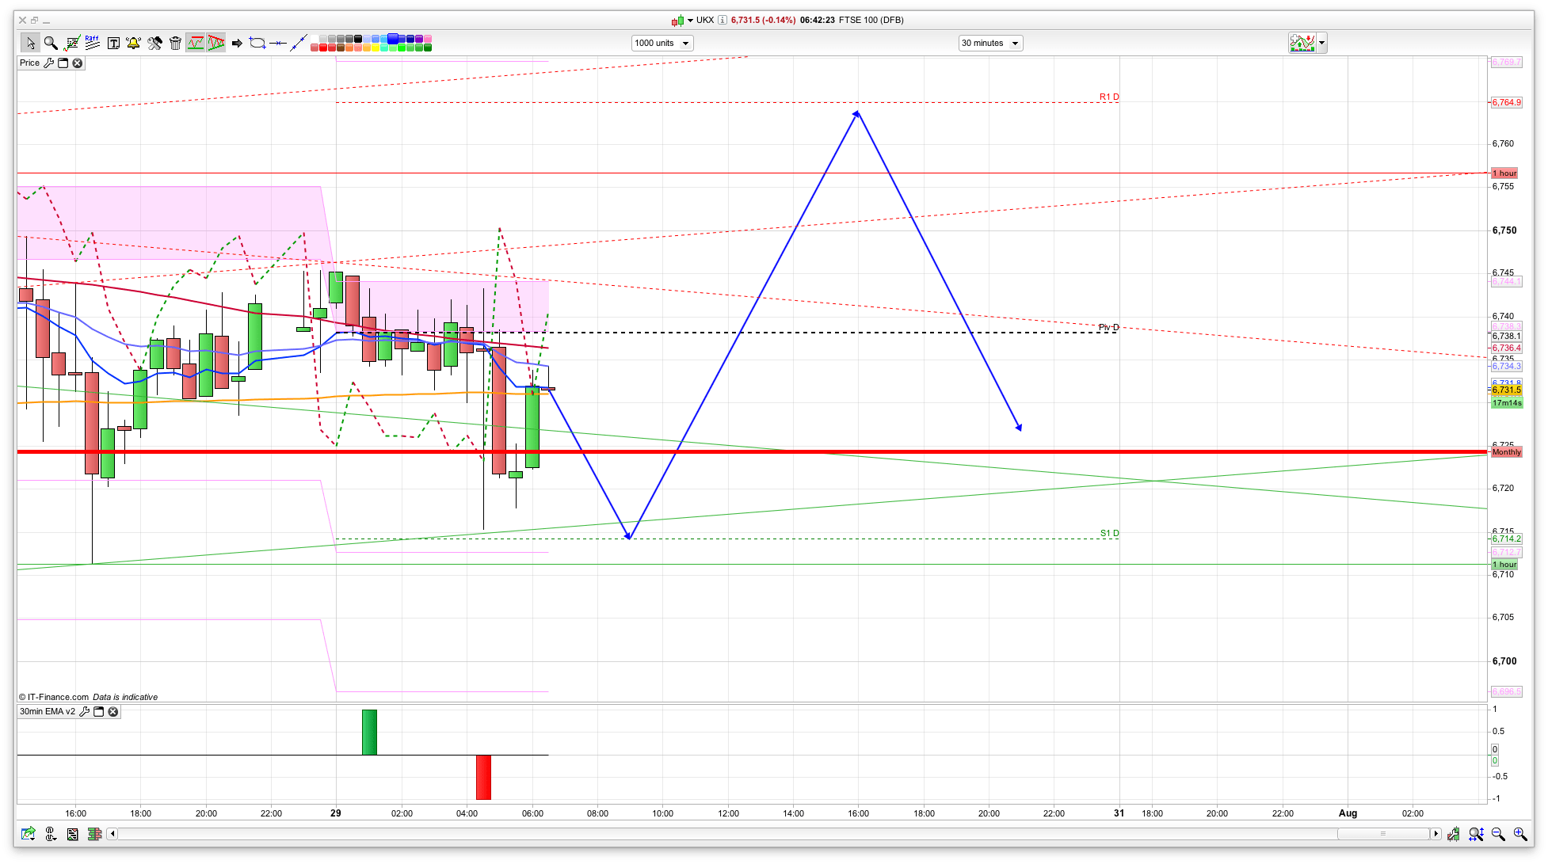The image size is (1548, 864).
Task: Pick the bright red color swatch
Action: [x=323, y=48]
